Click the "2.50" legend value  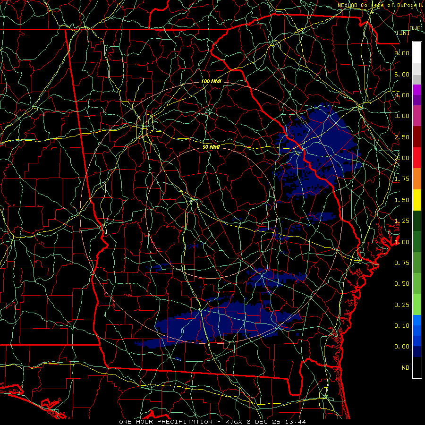(402, 137)
